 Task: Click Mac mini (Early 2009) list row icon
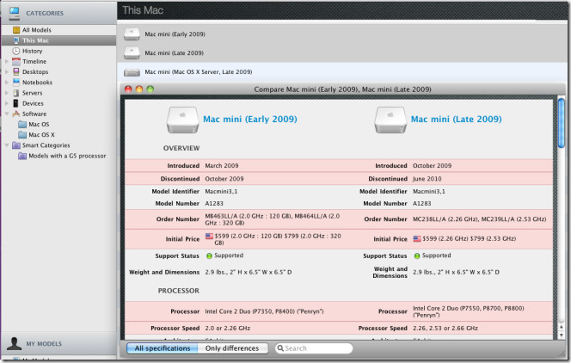(132, 34)
